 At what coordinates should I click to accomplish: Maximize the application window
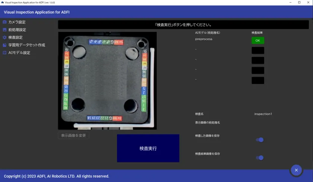pyautogui.click(x=299, y=2)
